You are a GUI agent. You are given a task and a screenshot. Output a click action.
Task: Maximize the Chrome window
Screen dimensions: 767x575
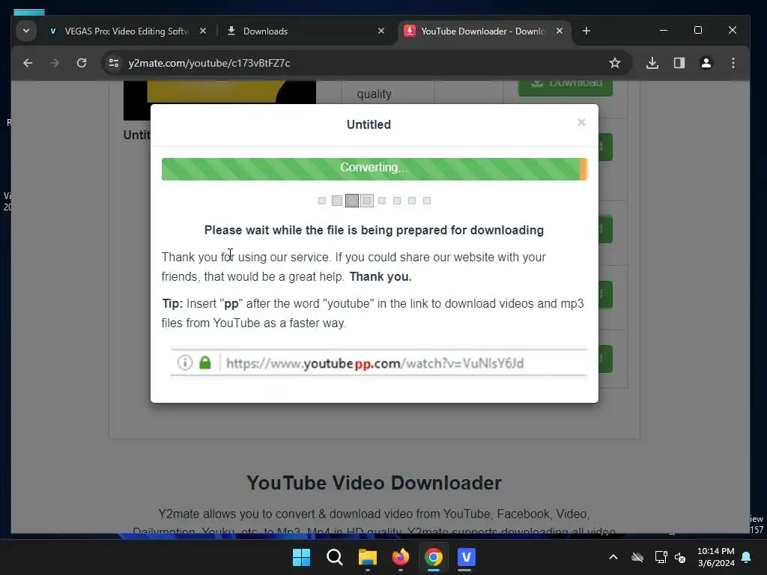tap(698, 30)
